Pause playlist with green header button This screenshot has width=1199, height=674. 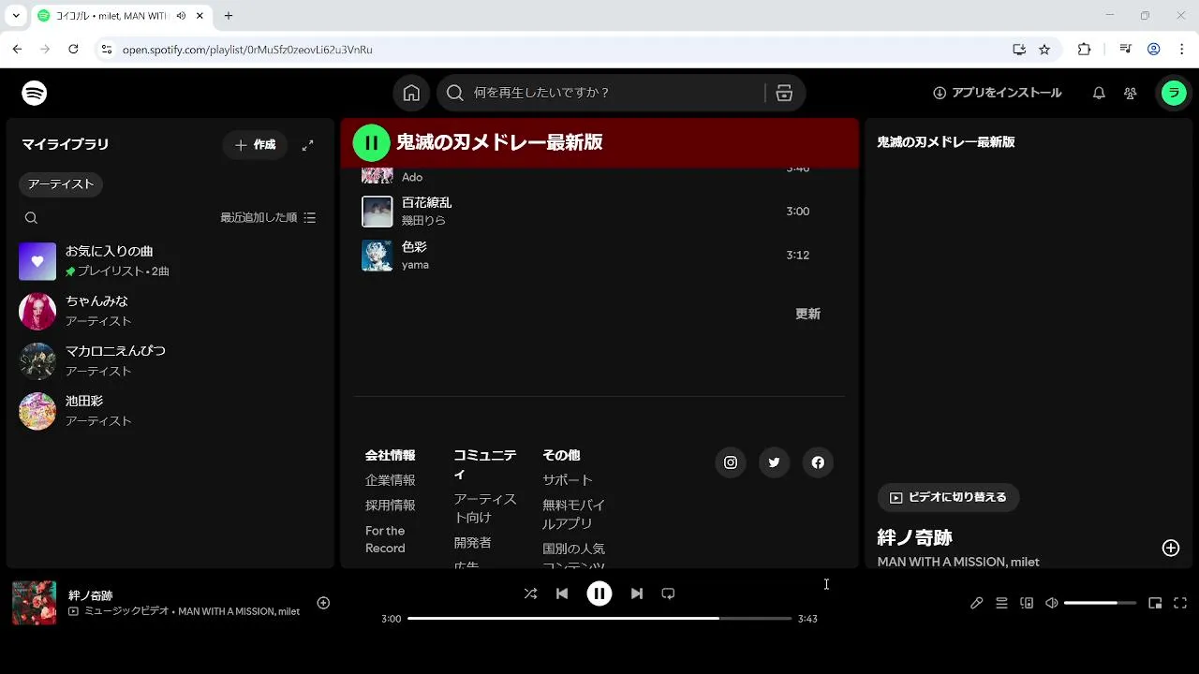coord(371,142)
